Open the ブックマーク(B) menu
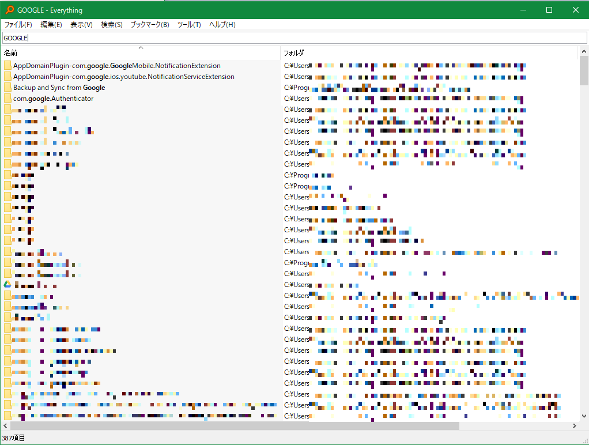 tap(150, 25)
